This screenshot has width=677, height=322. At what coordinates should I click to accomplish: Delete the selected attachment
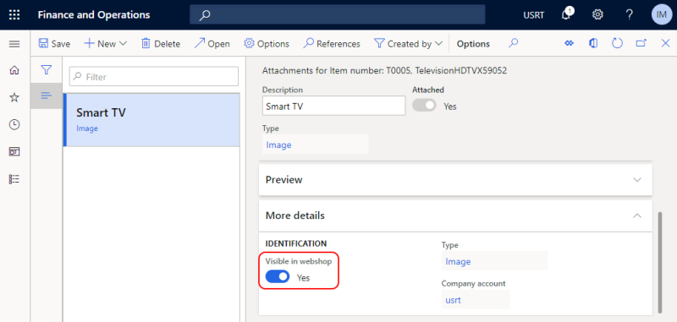click(x=161, y=44)
